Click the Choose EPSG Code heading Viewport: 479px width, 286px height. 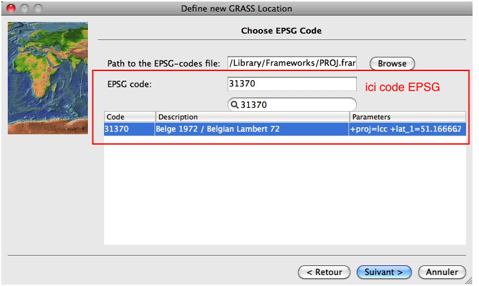coord(281,30)
